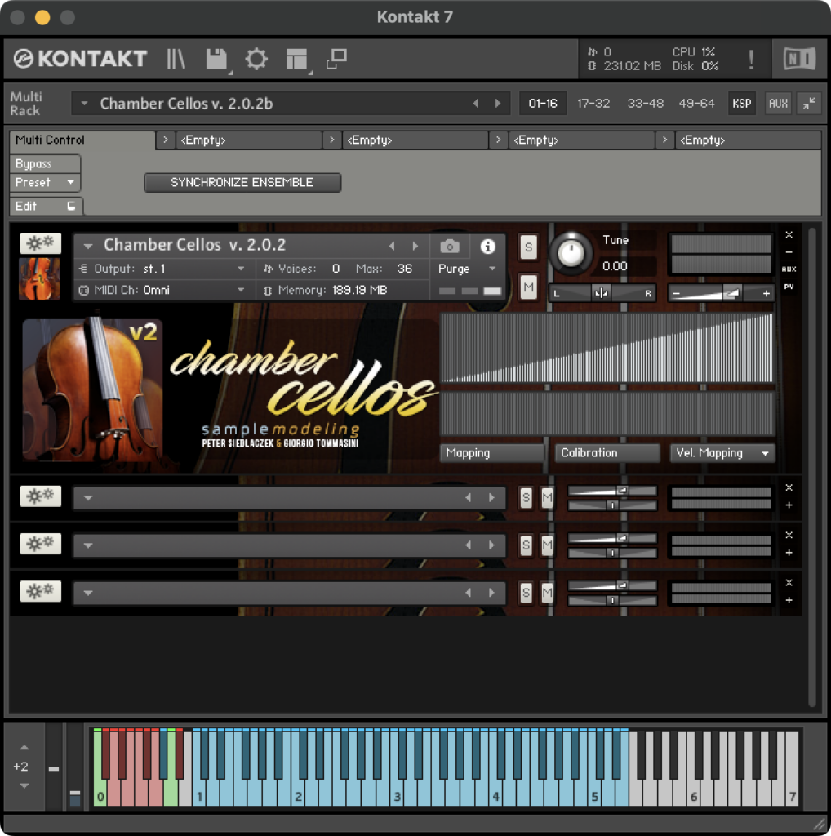Load previous Chamber Cellos instrument arrow
831x836 pixels.
pyautogui.click(x=392, y=246)
